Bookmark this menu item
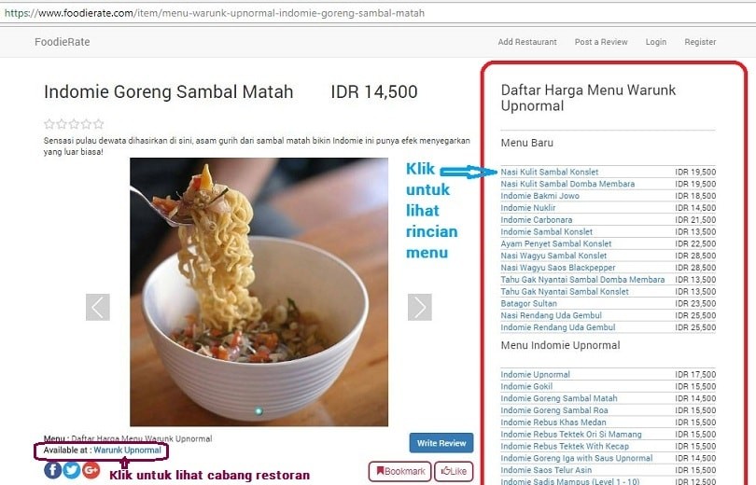The image size is (756, 485). click(400, 471)
